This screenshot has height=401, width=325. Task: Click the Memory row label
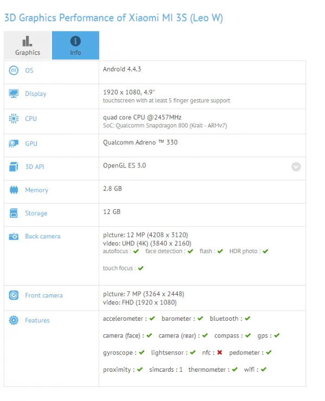pos(37,190)
